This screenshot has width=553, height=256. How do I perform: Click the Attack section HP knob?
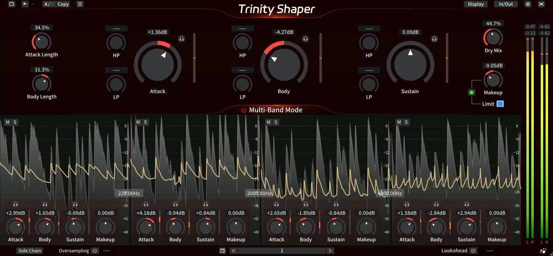[x=116, y=42]
